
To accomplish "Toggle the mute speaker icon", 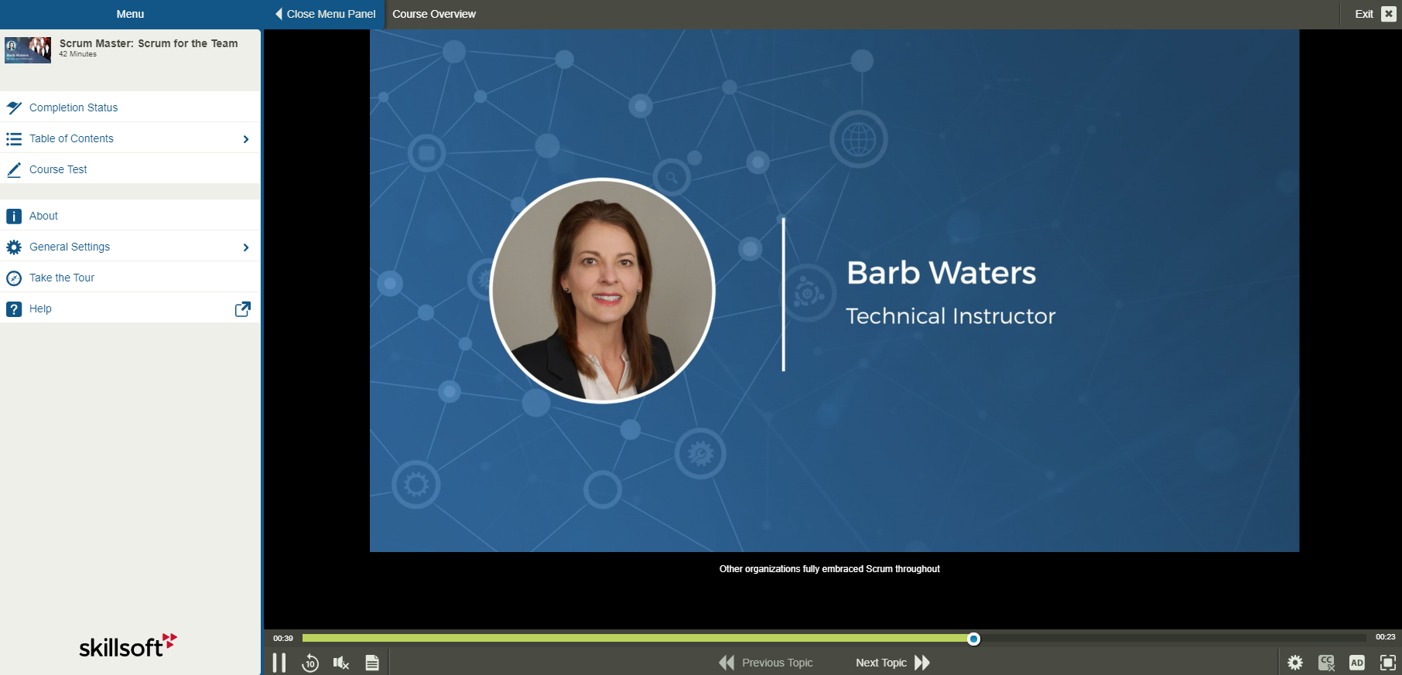I will [340, 663].
